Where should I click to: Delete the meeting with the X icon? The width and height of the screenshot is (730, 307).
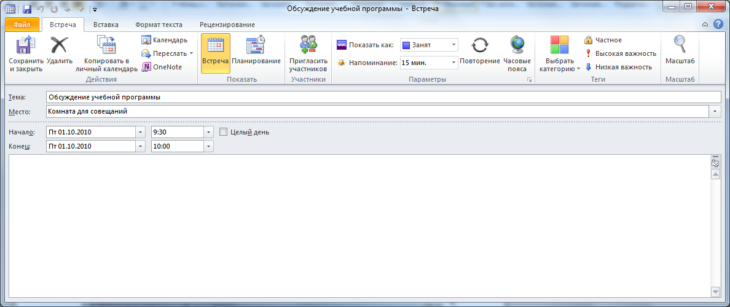60,45
